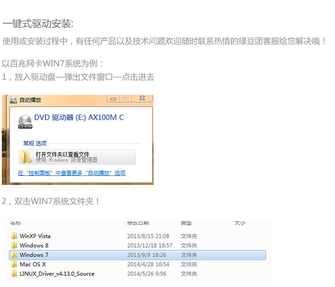
Task: Select the Mac OS X folder name
Action: [33, 264]
